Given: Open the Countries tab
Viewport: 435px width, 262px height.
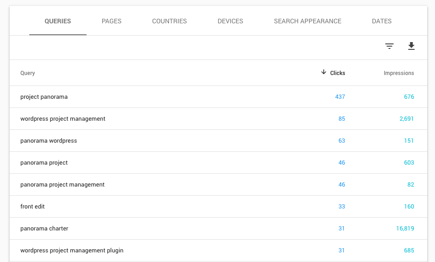Looking at the screenshot, I should click(x=169, y=21).
